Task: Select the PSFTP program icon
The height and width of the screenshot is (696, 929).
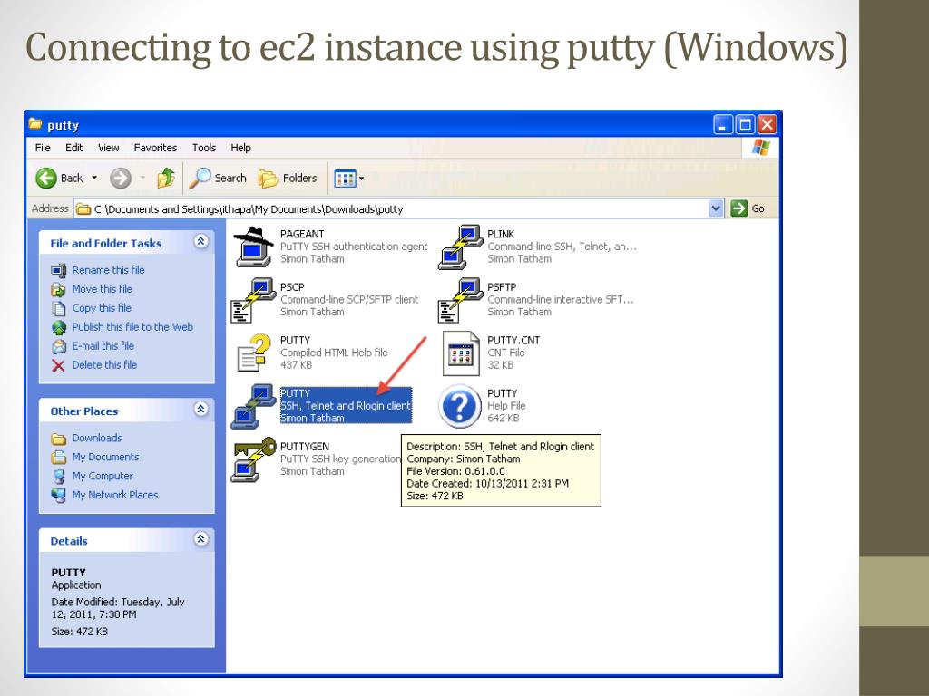Action: (460, 300)
